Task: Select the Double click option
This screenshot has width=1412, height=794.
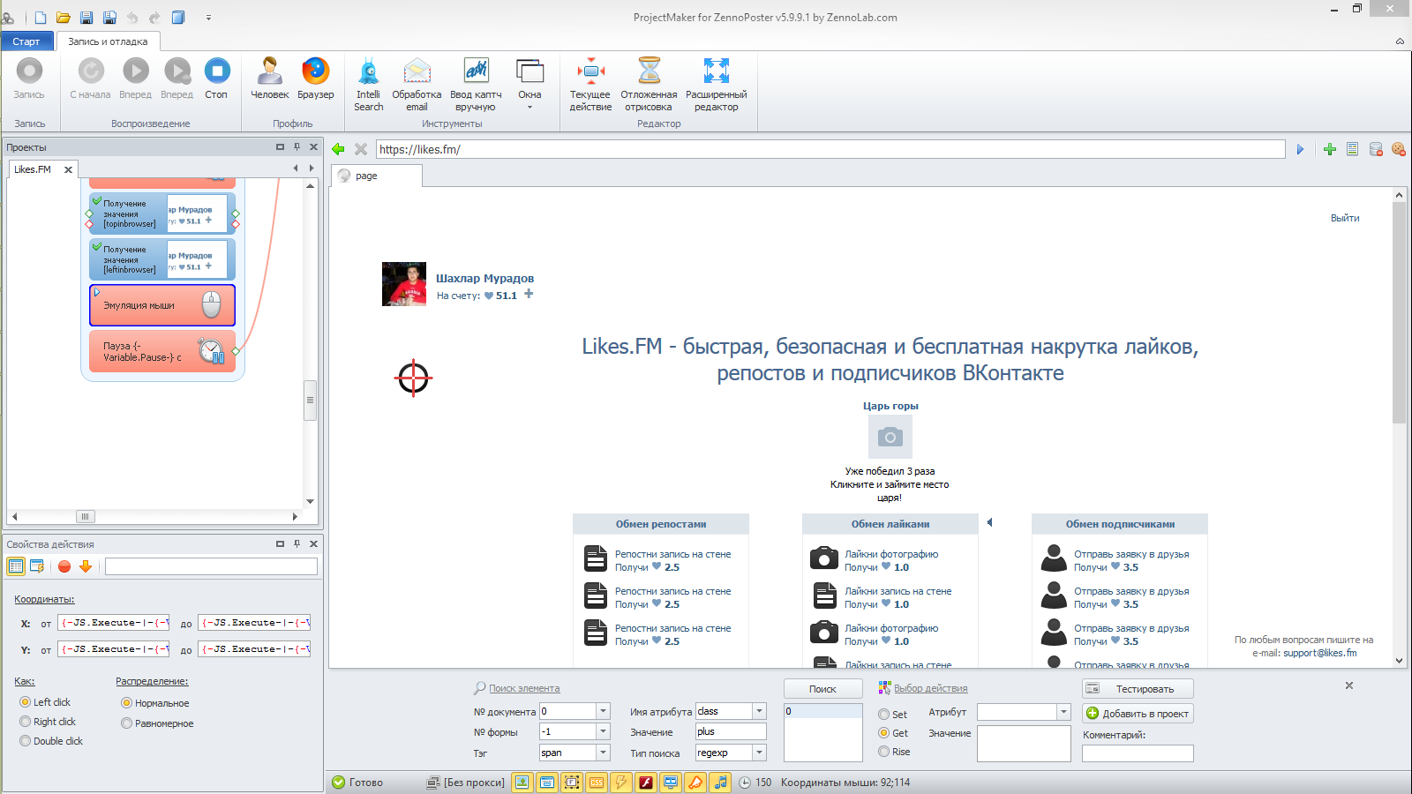Action: (x=51, y=741)
